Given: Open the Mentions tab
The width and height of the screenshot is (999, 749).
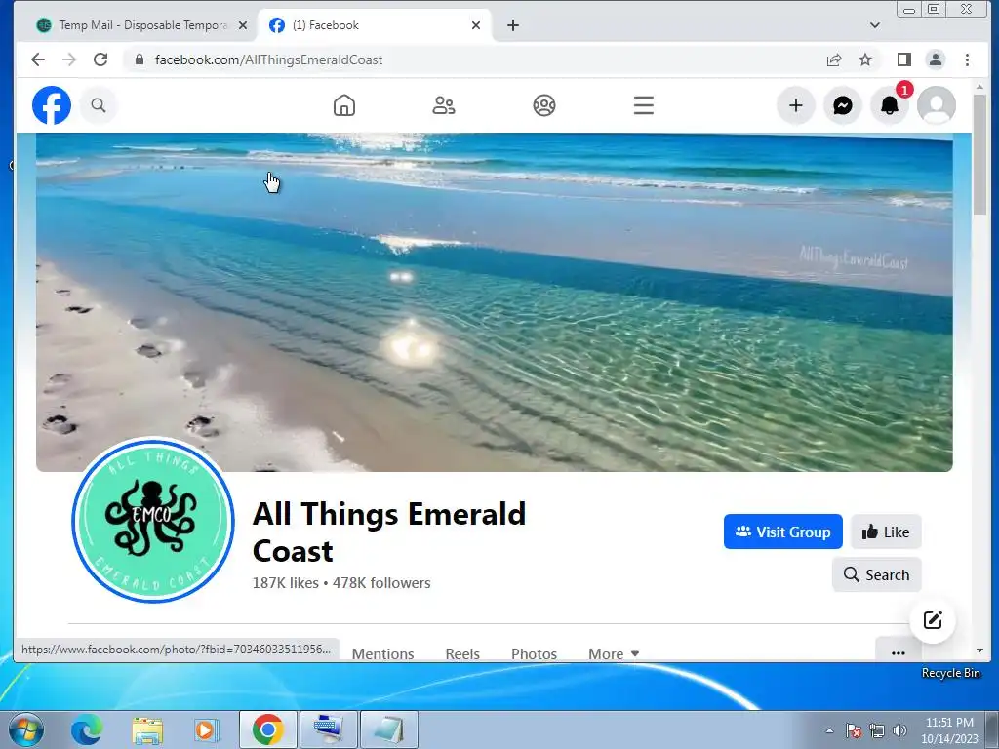Looking at the screenshot, I should tap(382, 653).
